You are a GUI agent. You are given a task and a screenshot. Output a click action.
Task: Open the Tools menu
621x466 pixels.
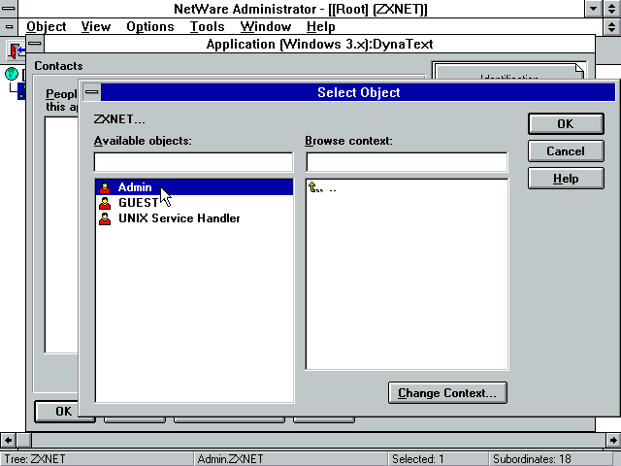(x=207, y=26)
